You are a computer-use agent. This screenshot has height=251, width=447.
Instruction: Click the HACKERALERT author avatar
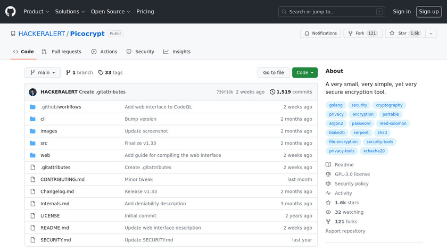click(x=32, y=92)
